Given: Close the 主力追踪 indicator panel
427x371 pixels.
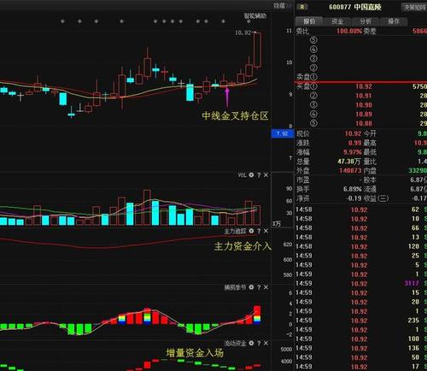Looking at the screenshot, I should click(266, 231).
